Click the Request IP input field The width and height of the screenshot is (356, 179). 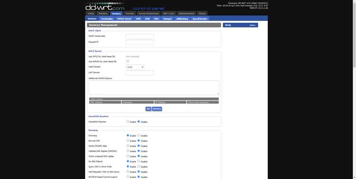(140, 42)
